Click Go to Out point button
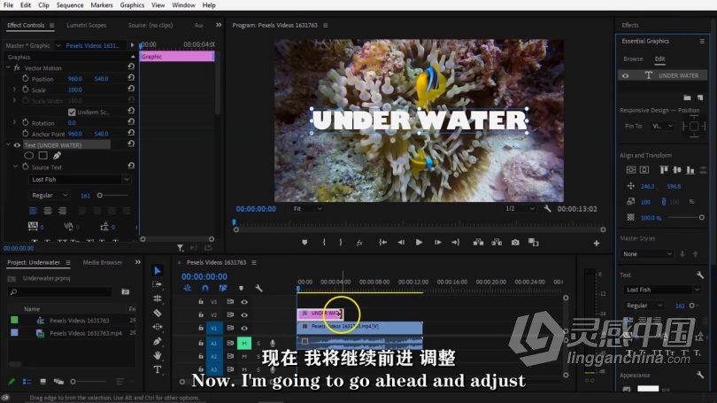 coord(456,243)
